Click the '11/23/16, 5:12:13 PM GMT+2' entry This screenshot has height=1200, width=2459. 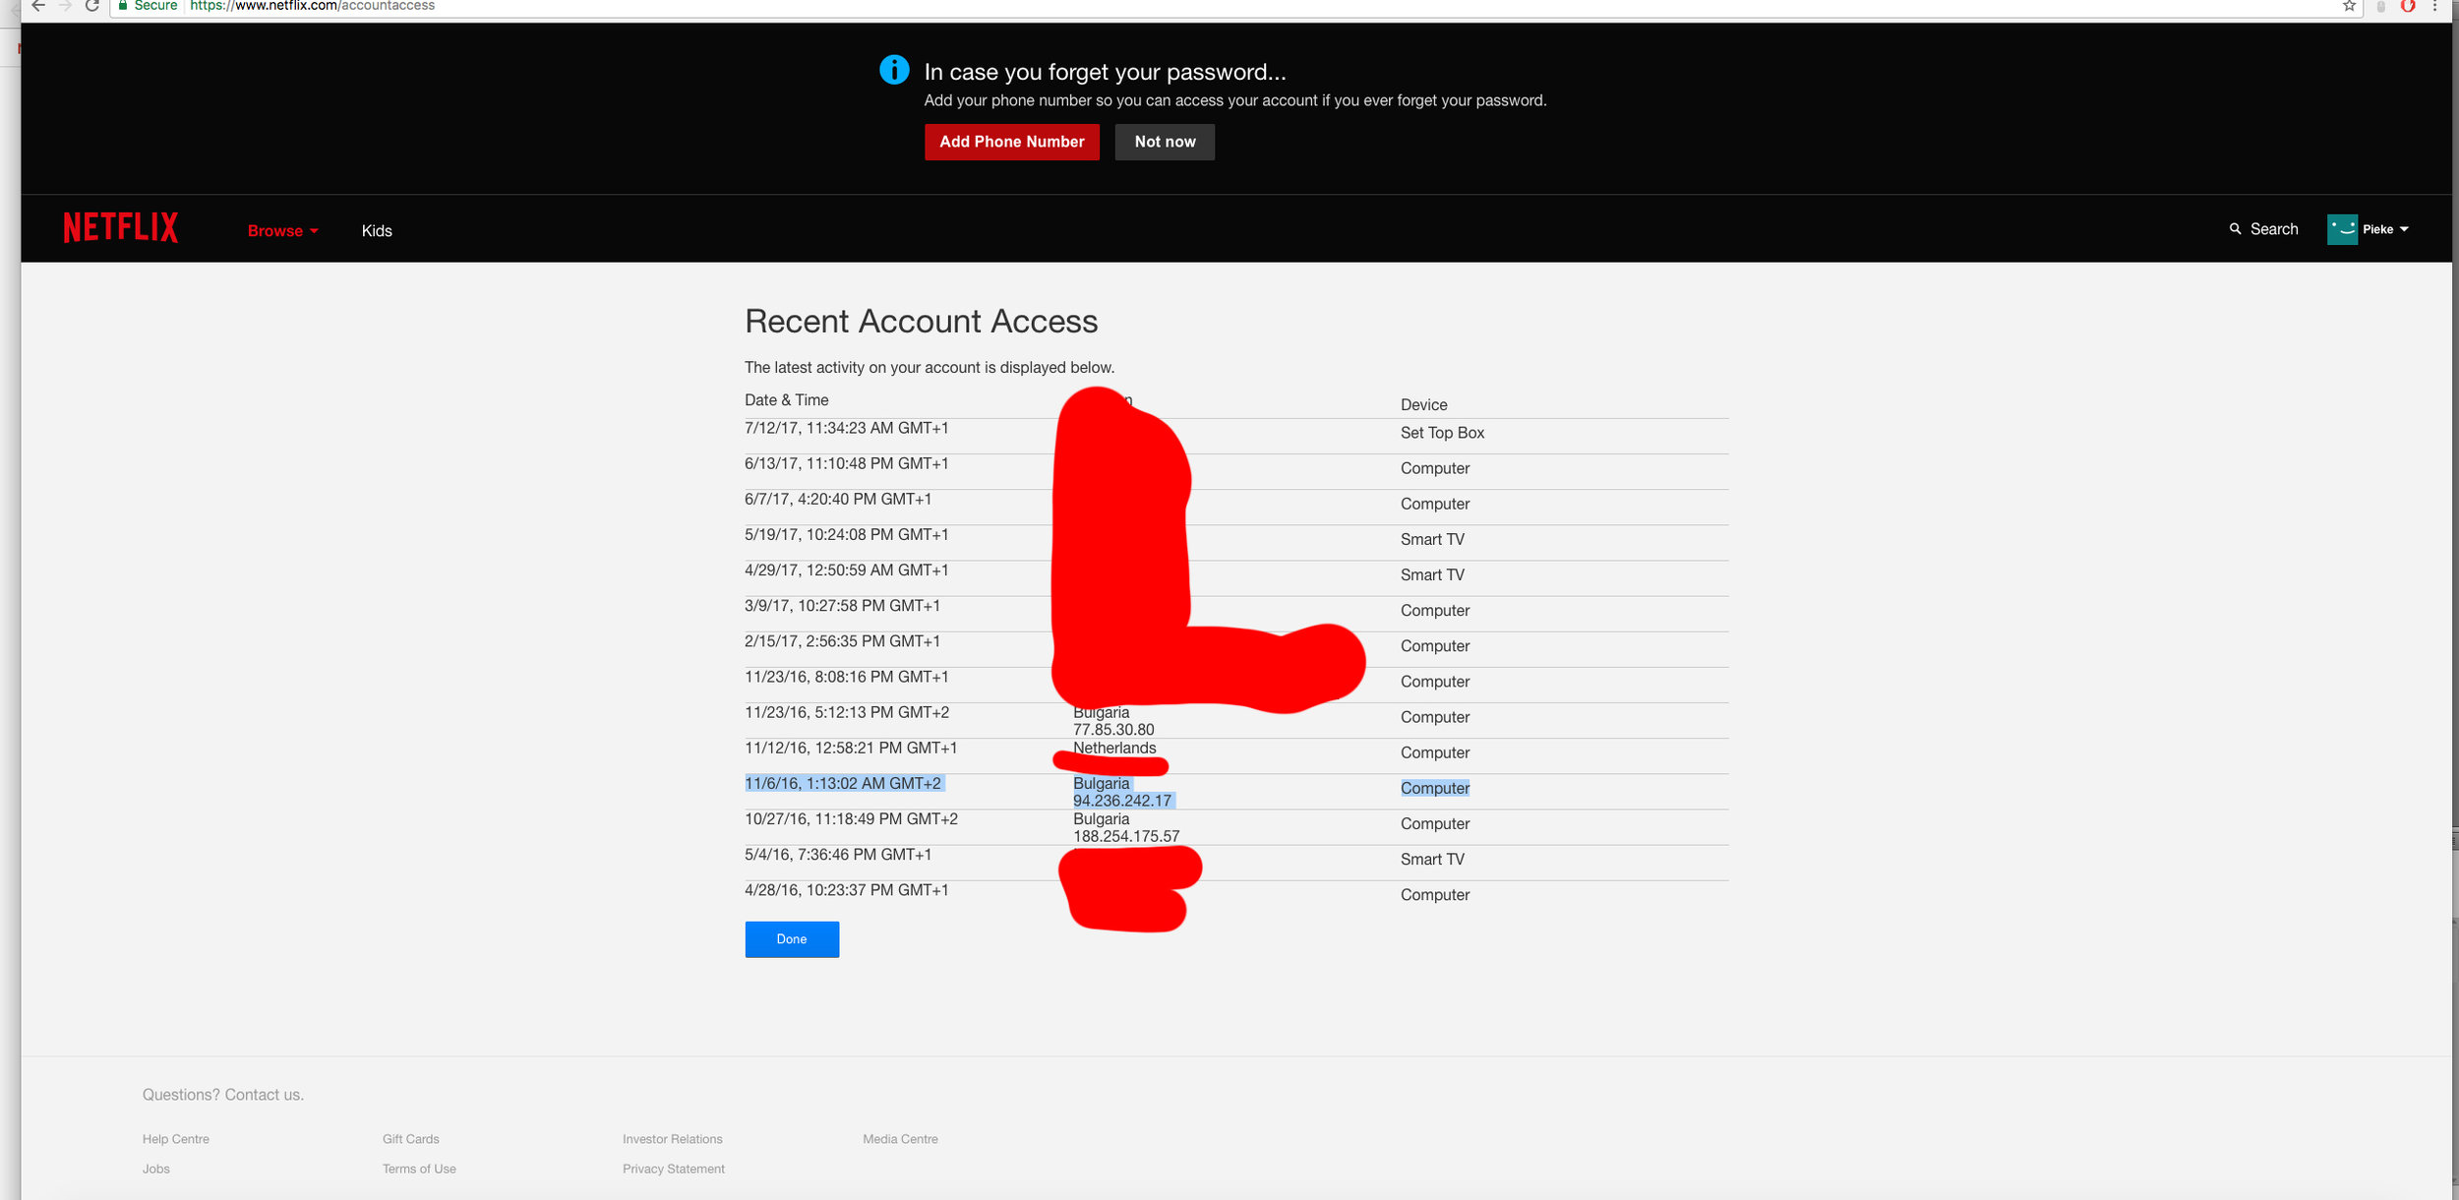tap(847, 712)
